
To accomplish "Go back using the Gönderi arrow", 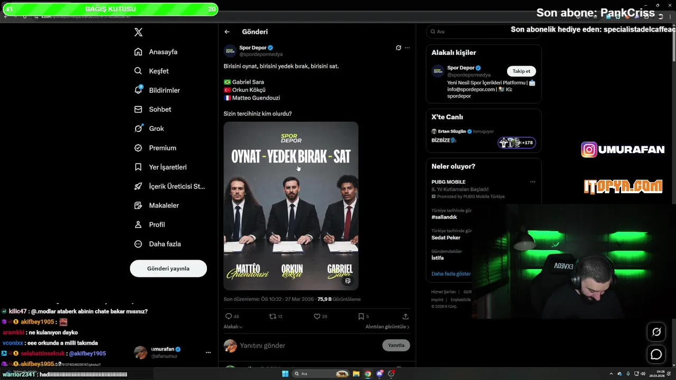I will point(227,32).
